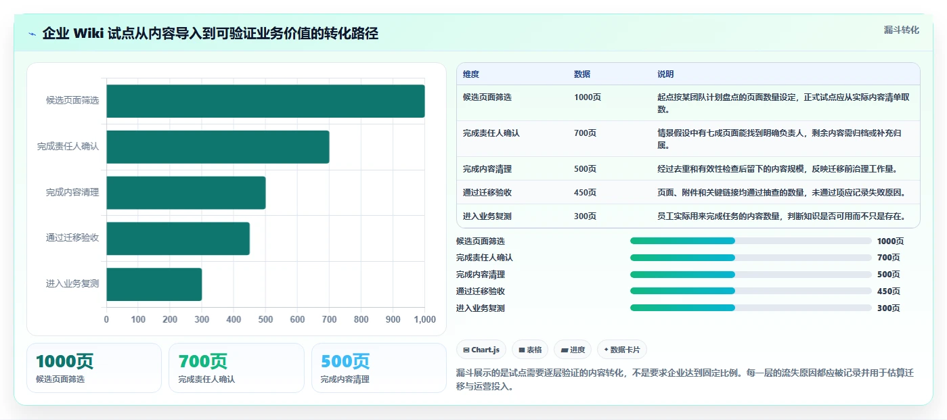Viewport: 947px width, 420px height.
Task: Click the description starting 员工实际用来完成任务
Action: point(782,216)
